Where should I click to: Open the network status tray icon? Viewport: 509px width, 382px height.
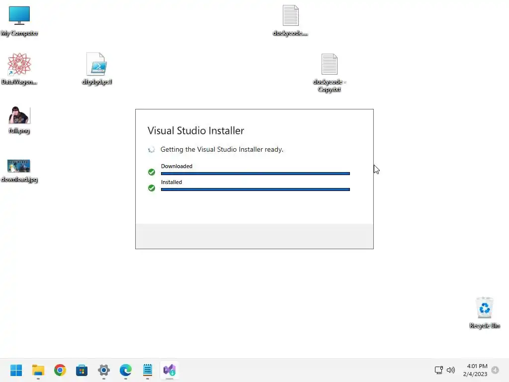(439, 370)
